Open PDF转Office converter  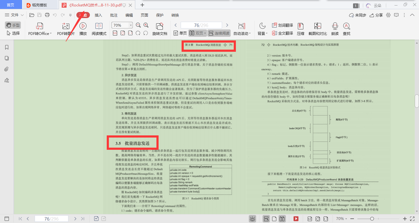pos(40,29)
